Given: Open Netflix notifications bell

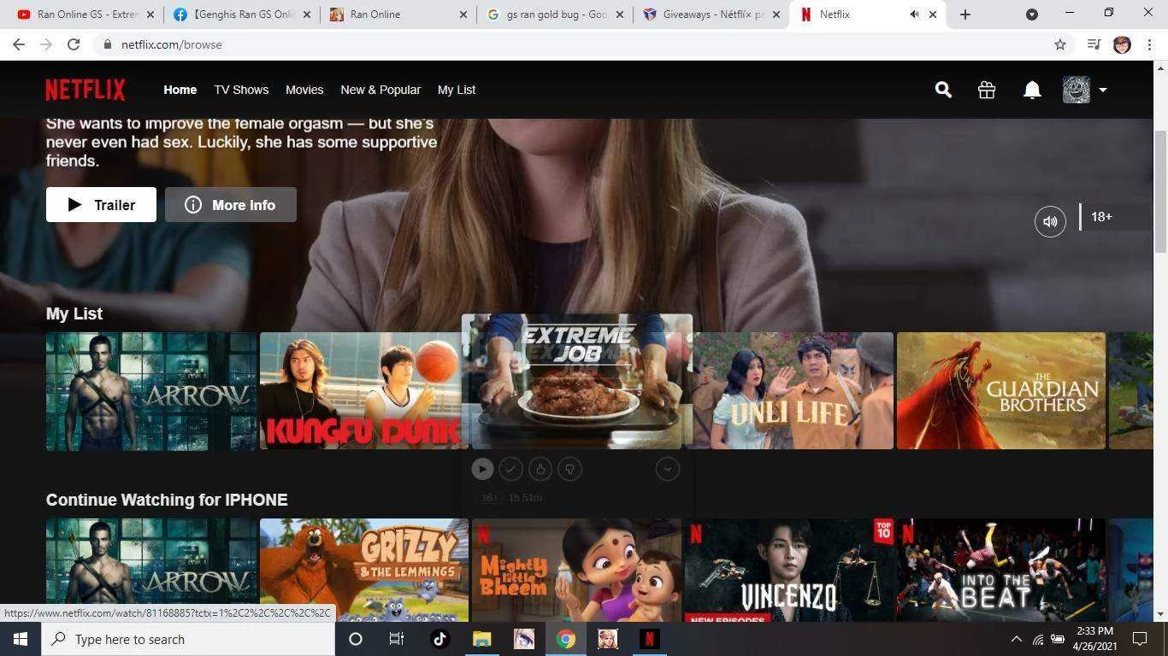Looking at the screenshot, I should pyautogui.click(x=1032, y=90).
